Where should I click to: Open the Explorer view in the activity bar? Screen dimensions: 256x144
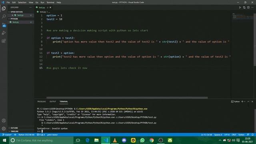[4, 8]
